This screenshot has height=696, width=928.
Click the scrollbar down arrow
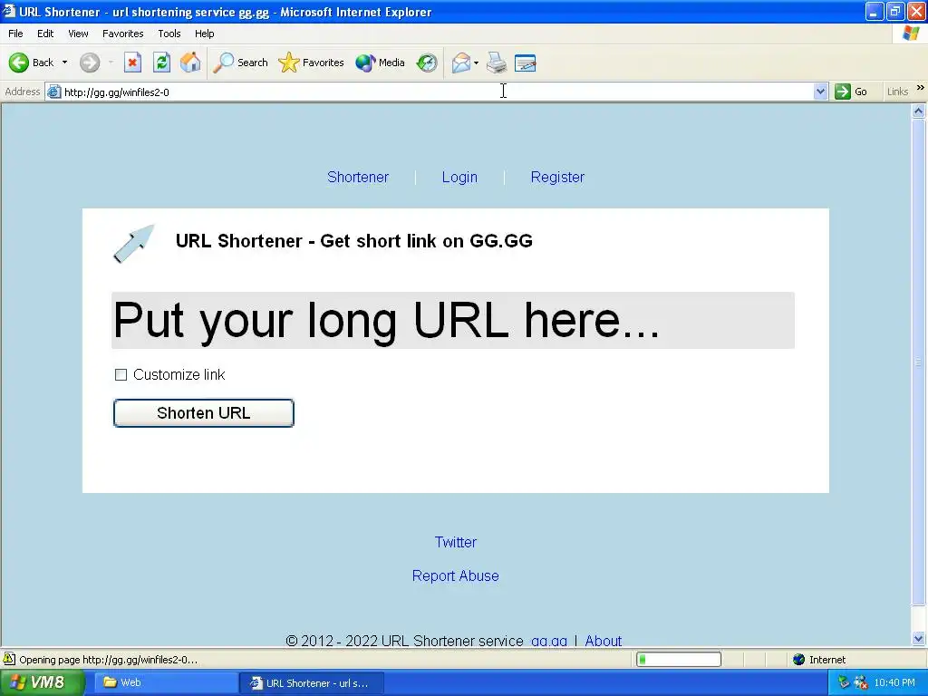point(919,638)
